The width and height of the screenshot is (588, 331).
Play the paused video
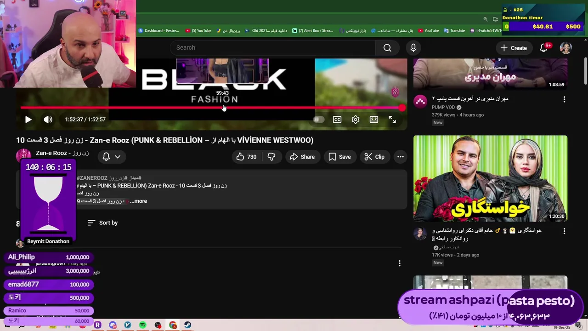[x=28, y=120]
